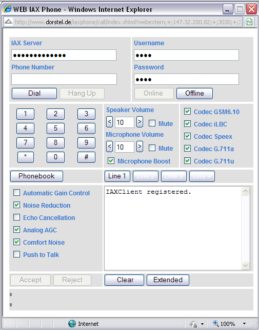This screenshot has width=259, height=330.
Task: Click the speaker volume value box
Action: (124, 122)
